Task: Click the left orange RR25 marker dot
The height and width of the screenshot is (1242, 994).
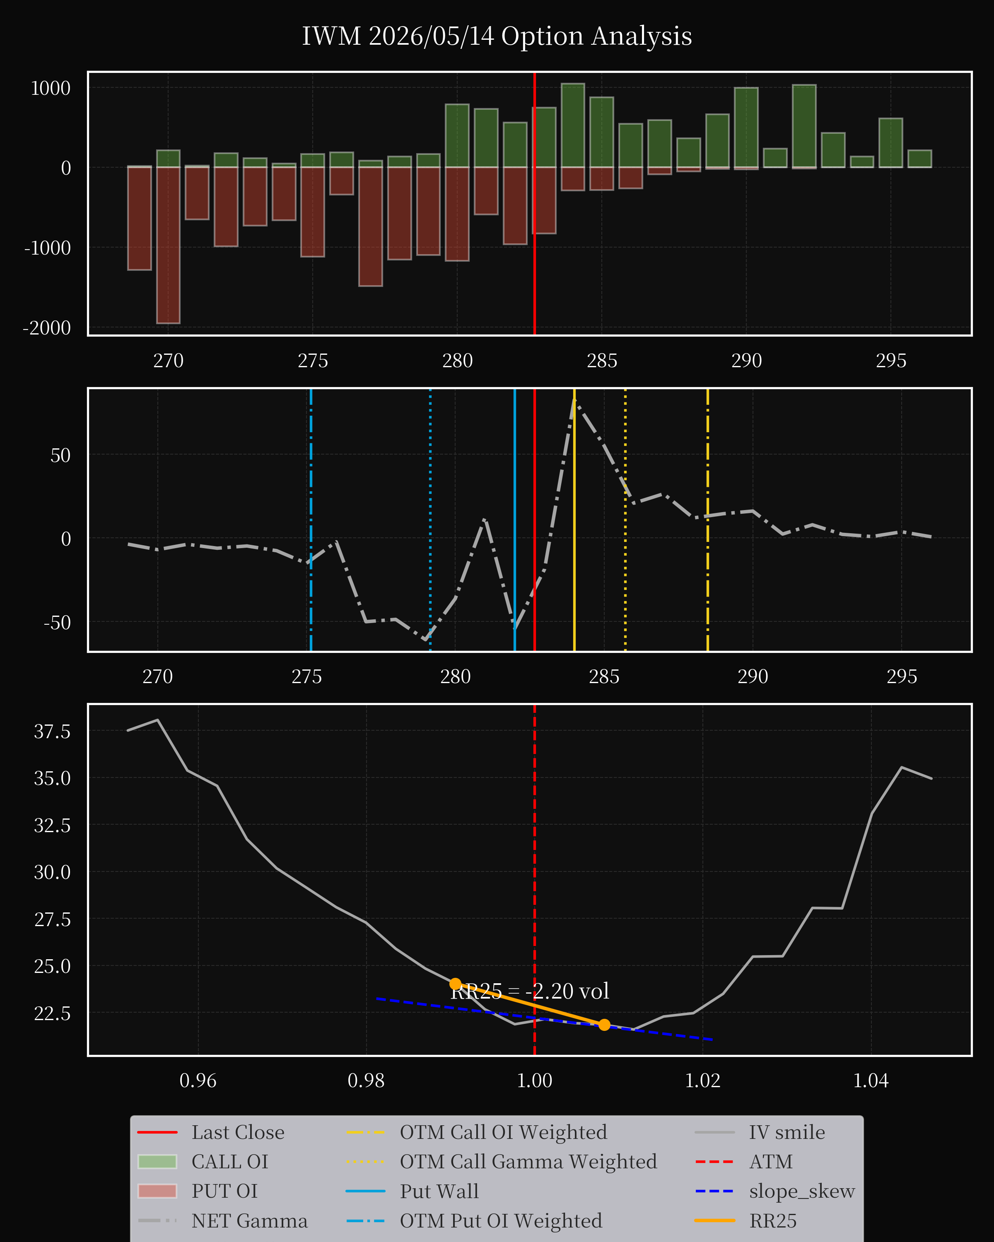Action: pos(455,984)
